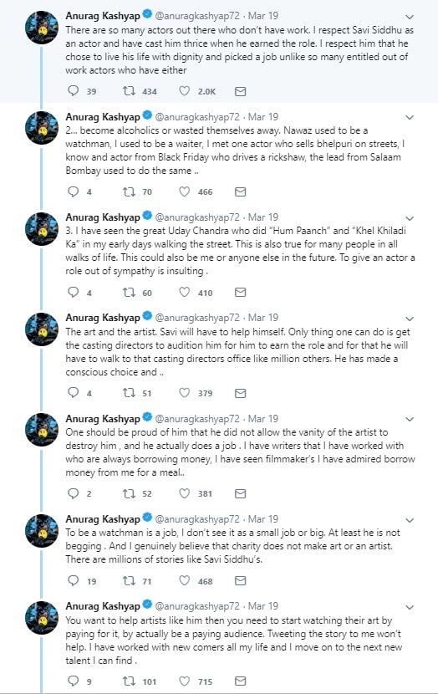This screenshot has width=438, height=694.
Task: Reply to the first tweet with 39 replies
Action: [x=73, y=91]
